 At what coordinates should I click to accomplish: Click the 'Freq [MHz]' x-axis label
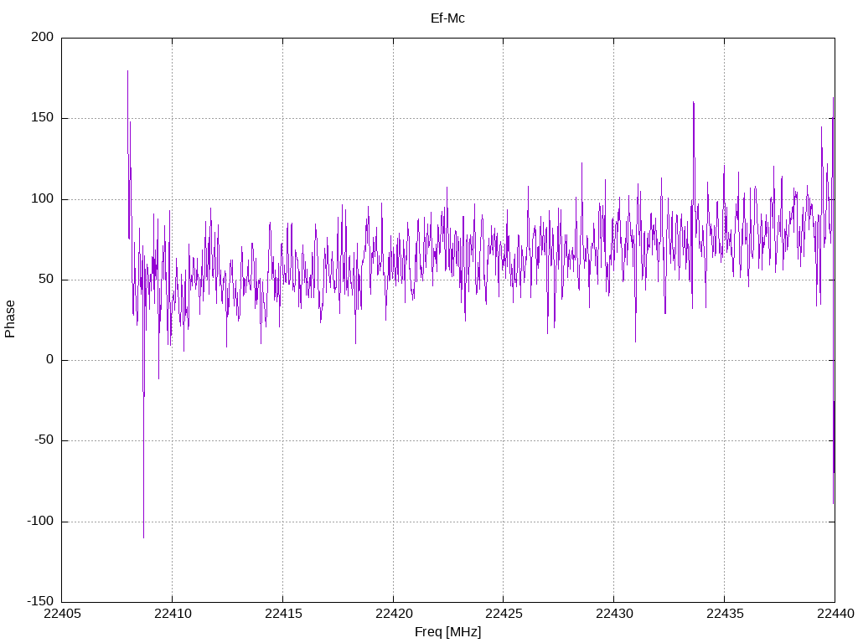447,632
